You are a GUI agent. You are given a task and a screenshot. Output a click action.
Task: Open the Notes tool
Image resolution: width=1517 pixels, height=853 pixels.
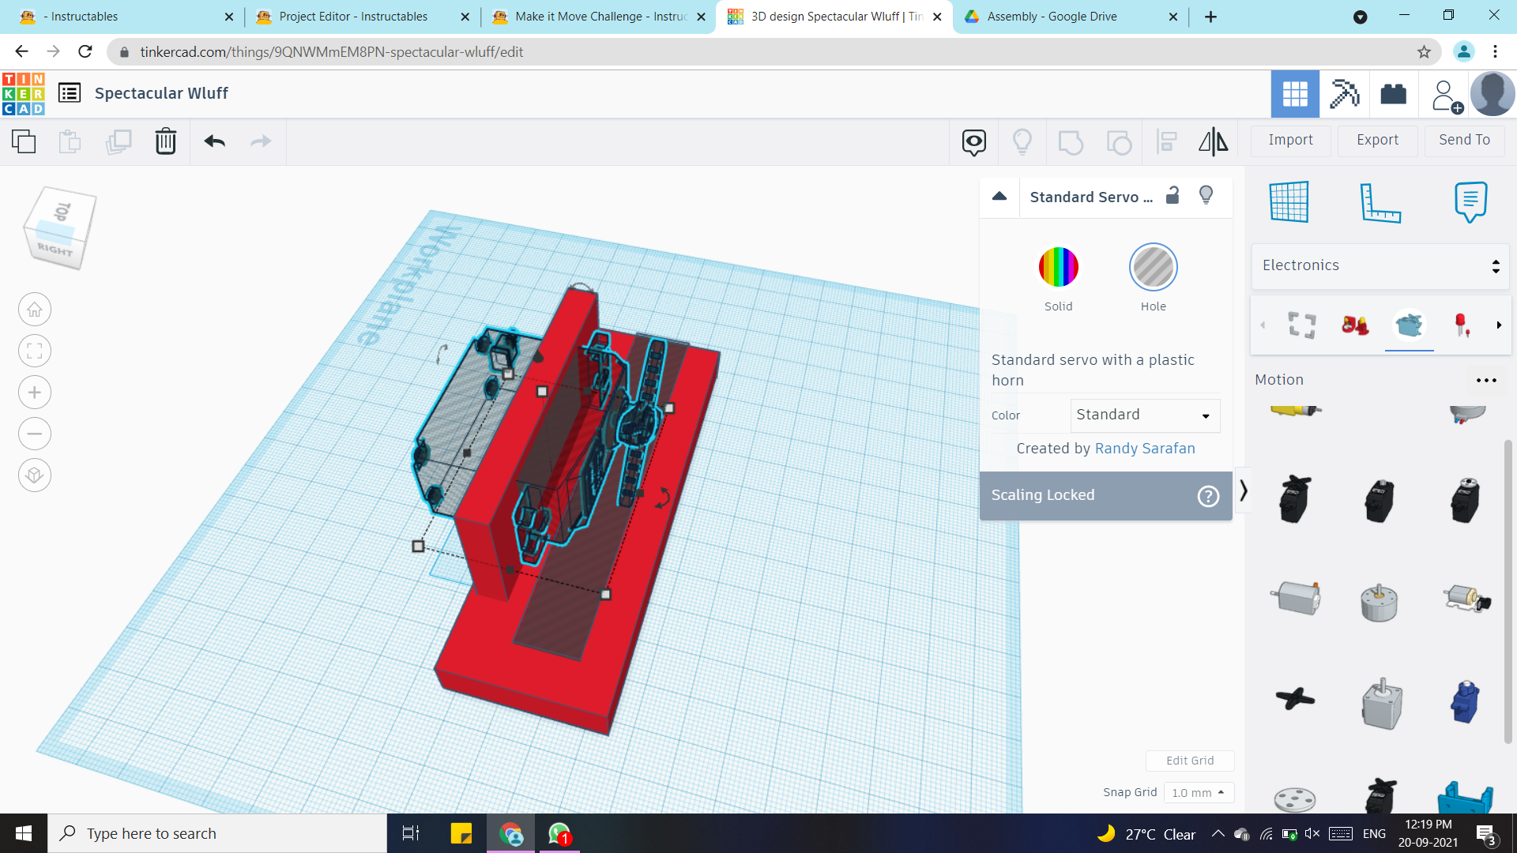point(1470,202)
